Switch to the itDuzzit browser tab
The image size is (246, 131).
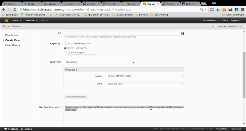click(x=31, y=4)
